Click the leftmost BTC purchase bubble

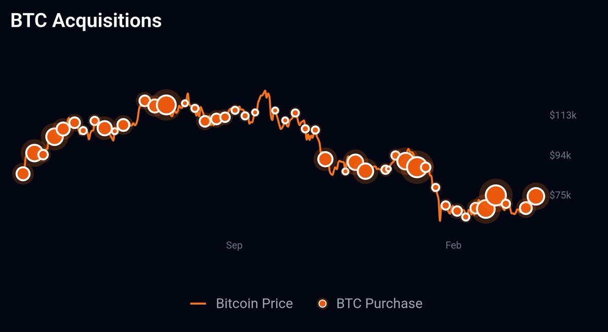(23, 174)
